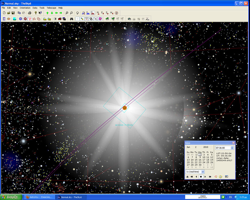Activate the telescope link icon
This screenshot has width=250, height=200.
pyautogui.click(x=107, y=19)
